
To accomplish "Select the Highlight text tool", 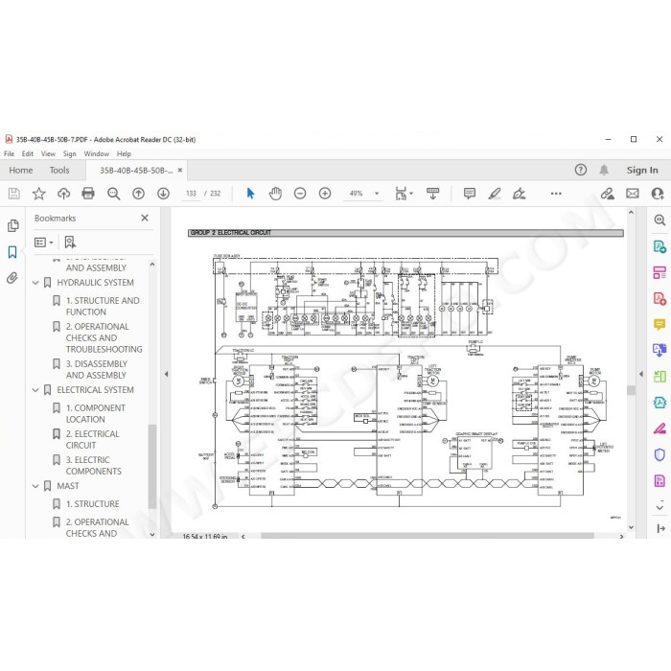I will click(495, 194).
